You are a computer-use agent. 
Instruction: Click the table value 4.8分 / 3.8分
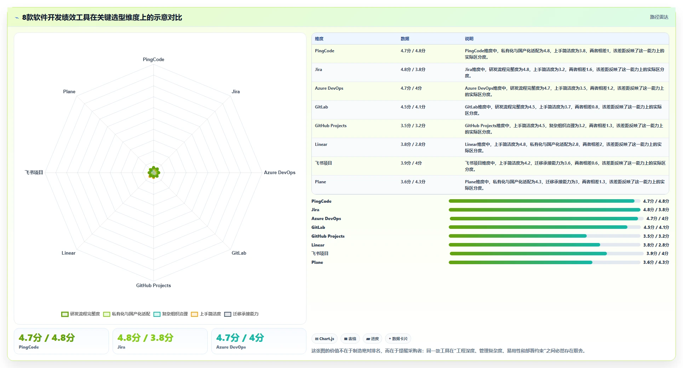point(413,70)
